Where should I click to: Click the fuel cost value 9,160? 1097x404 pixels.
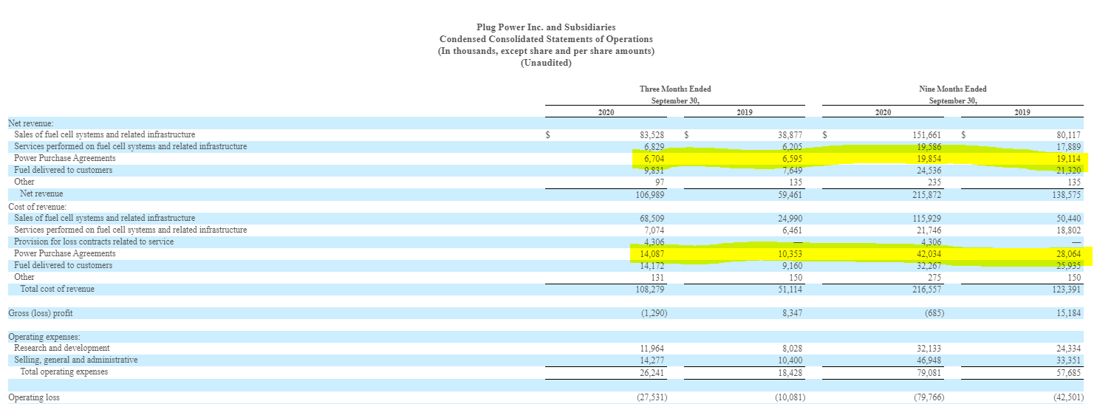click(792, 265)
